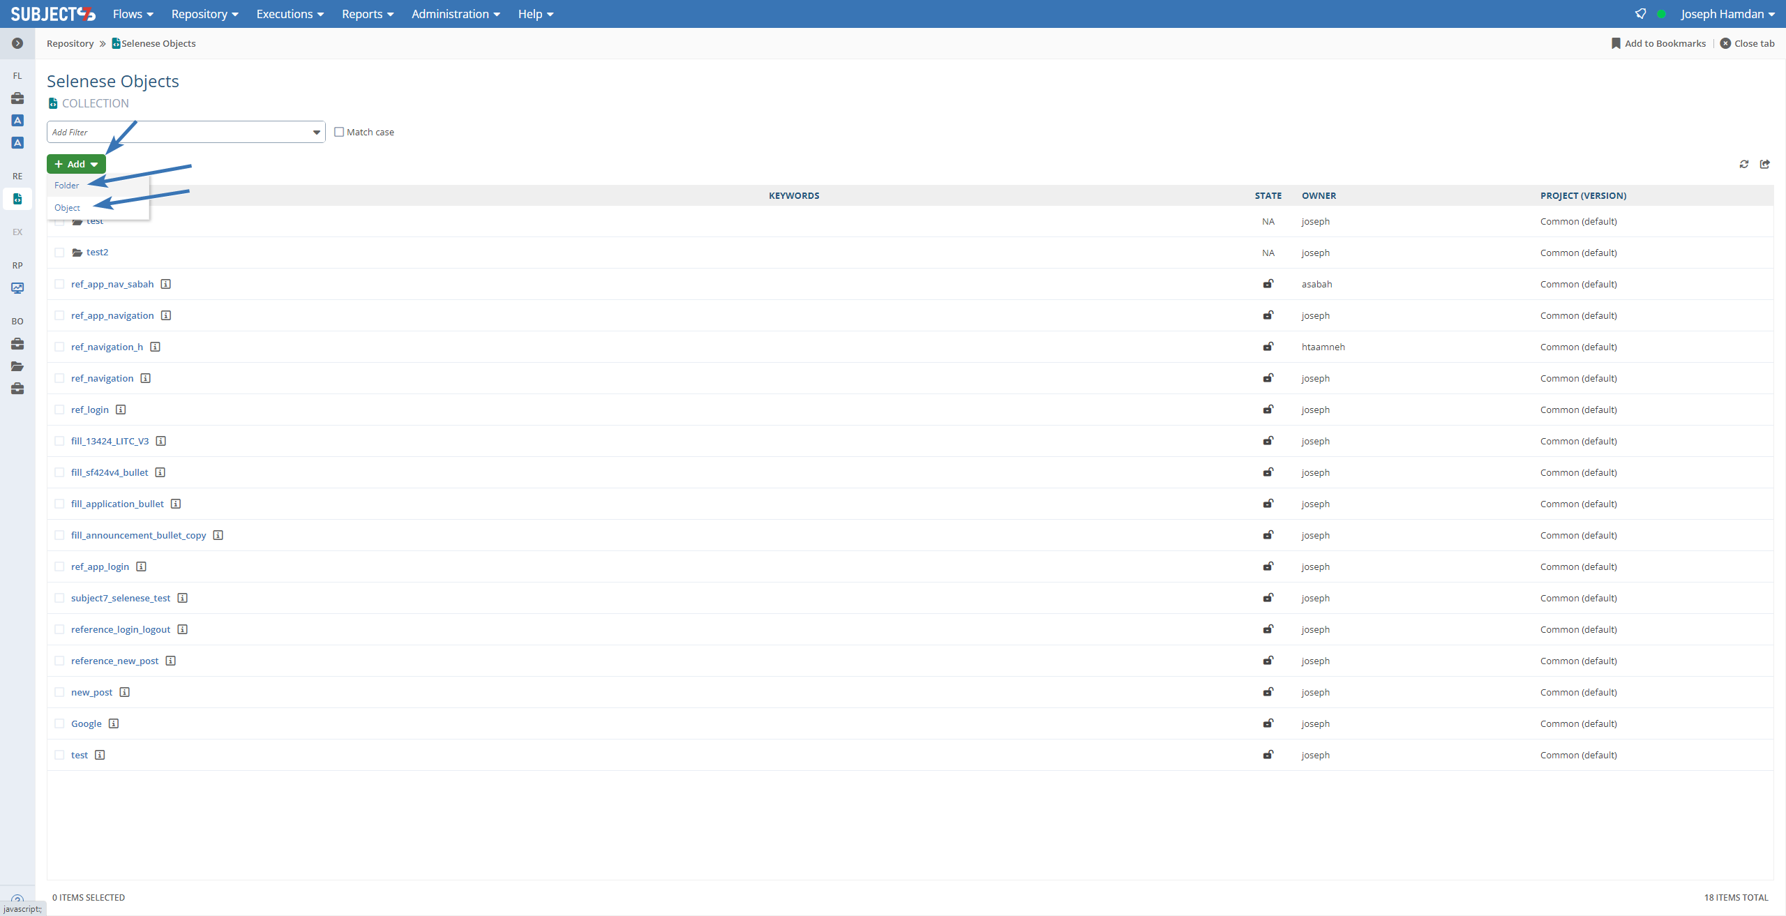
Task: Select the checkbox for new_post row
Action: [x=59, y=692]
